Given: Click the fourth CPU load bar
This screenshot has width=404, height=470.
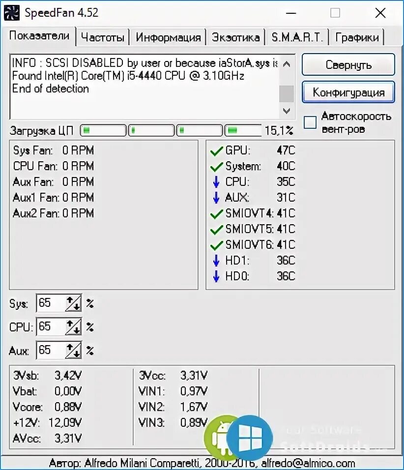Looking at the screenshot, I should 243,130.
